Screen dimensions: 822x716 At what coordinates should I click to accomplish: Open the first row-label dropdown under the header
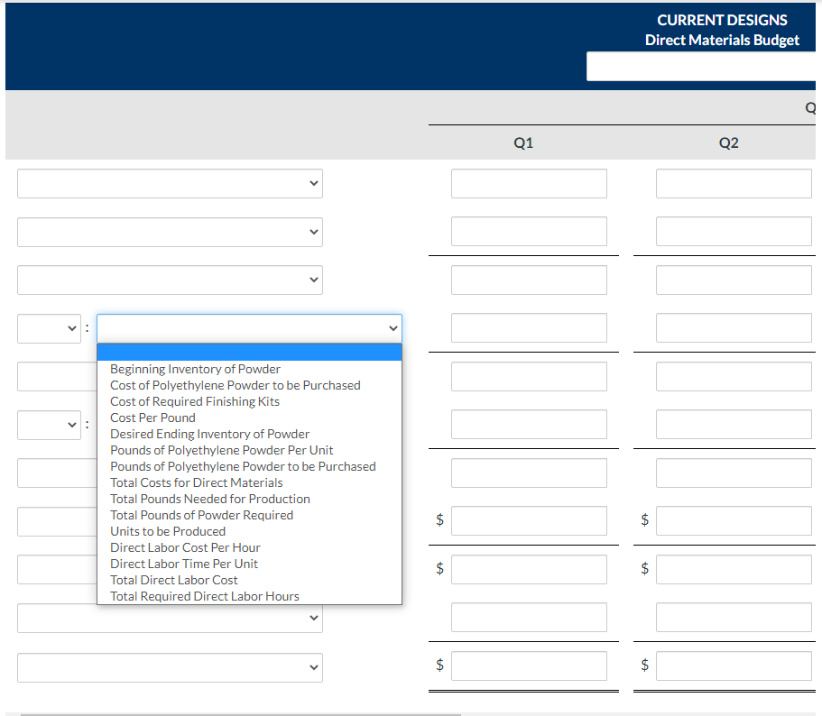(170, 183)
